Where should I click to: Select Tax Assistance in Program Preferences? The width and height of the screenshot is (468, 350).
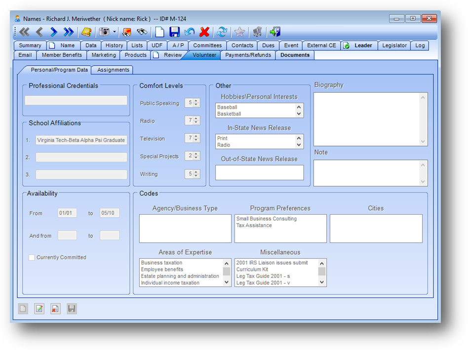(x=254, y=225)
